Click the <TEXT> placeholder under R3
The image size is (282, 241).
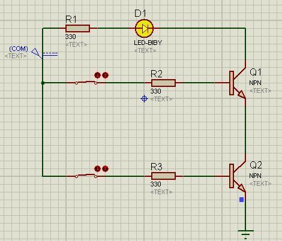161,192
